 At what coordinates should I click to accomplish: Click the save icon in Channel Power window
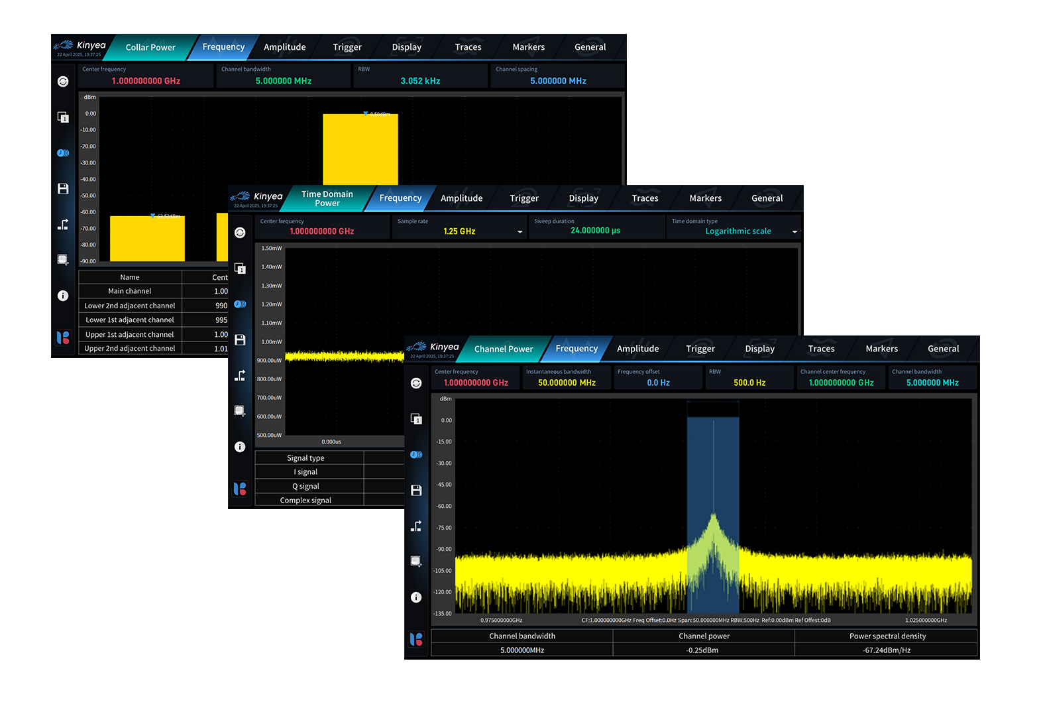tap(416, 491)
